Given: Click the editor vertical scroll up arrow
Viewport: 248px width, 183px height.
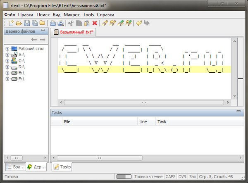Looking at the screenshot, I should pos(234,41).
